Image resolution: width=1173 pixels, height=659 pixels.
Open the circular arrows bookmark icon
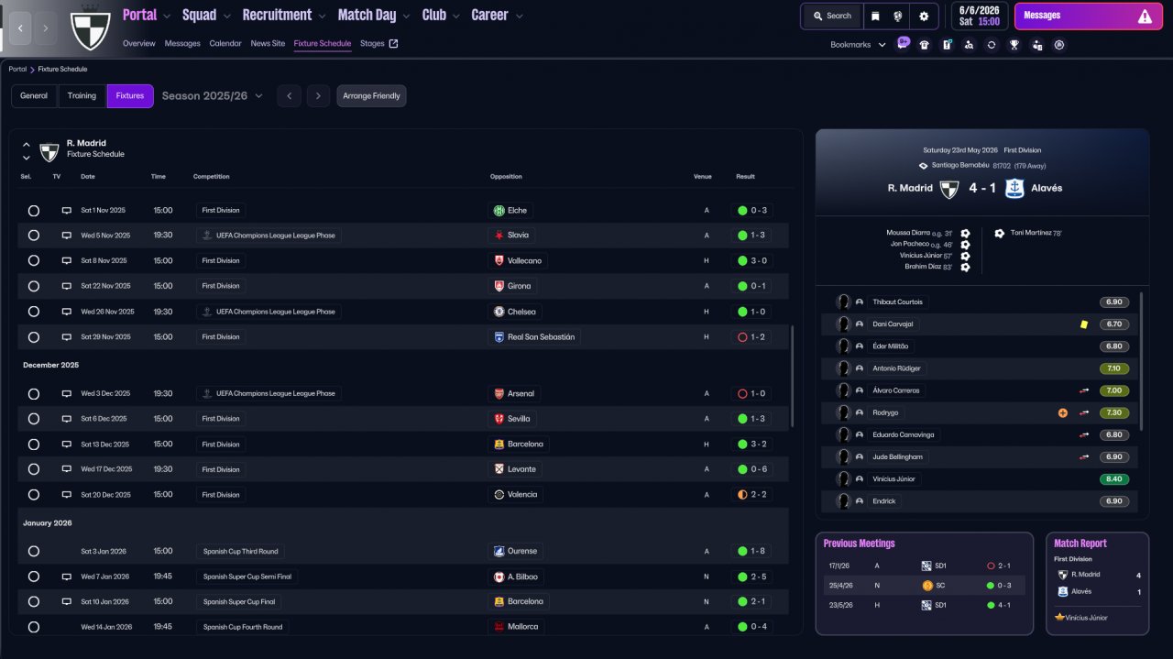pyautogui.click(x=992, y=44)
